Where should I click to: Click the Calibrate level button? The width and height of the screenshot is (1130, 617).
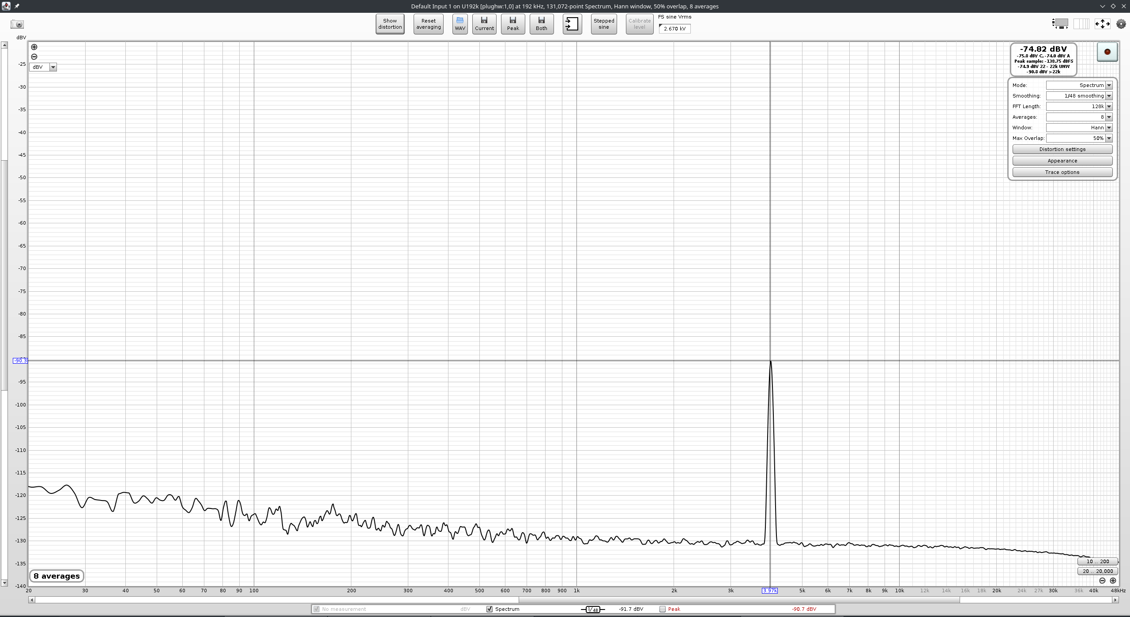640,24
